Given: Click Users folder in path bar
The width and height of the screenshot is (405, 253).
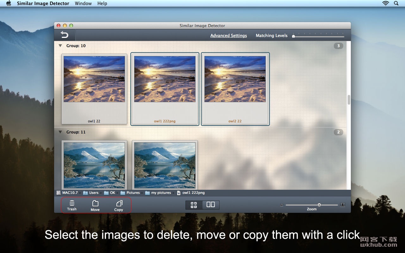Looking at the screenshot, I should pyautogui.click(x=91, y=193).
